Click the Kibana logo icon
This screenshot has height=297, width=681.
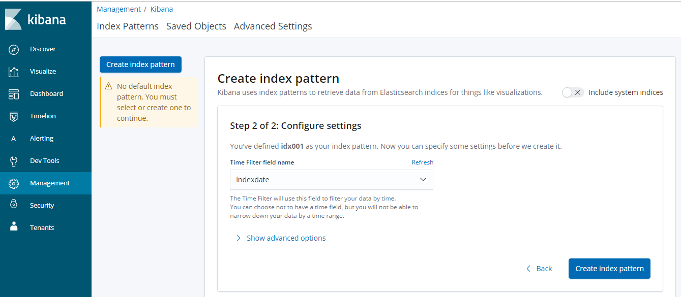coord(13,19)
